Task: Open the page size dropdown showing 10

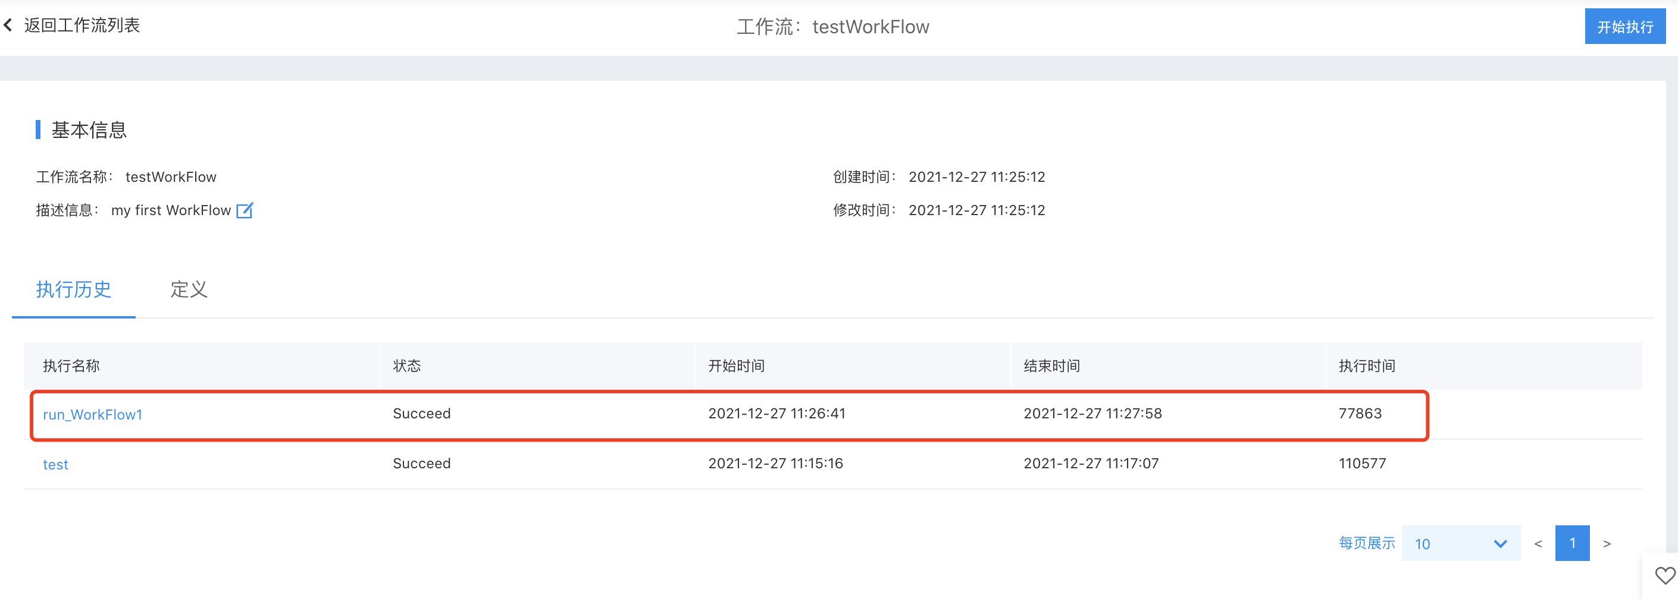Action: pos(1460,544)
